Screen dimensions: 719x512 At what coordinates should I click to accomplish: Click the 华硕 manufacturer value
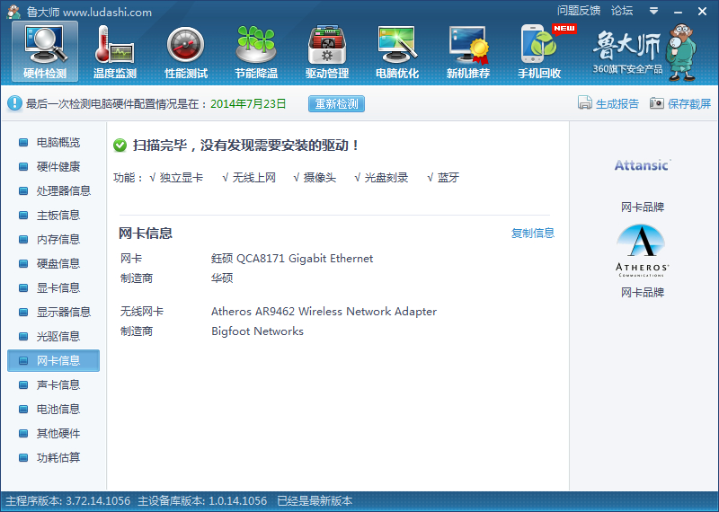[x=222, y=278]
